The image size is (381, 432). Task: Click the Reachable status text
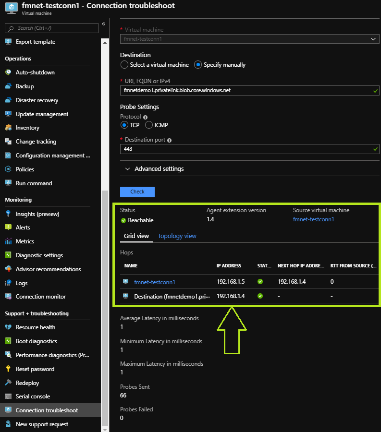pyautogui.click(x=141, y=220)
